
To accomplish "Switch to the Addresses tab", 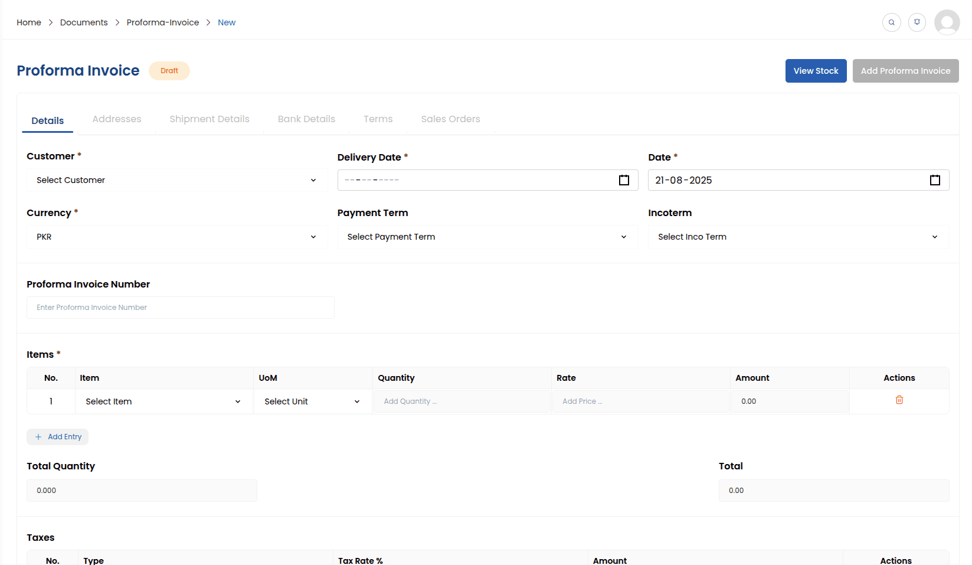I will point(116,119).
